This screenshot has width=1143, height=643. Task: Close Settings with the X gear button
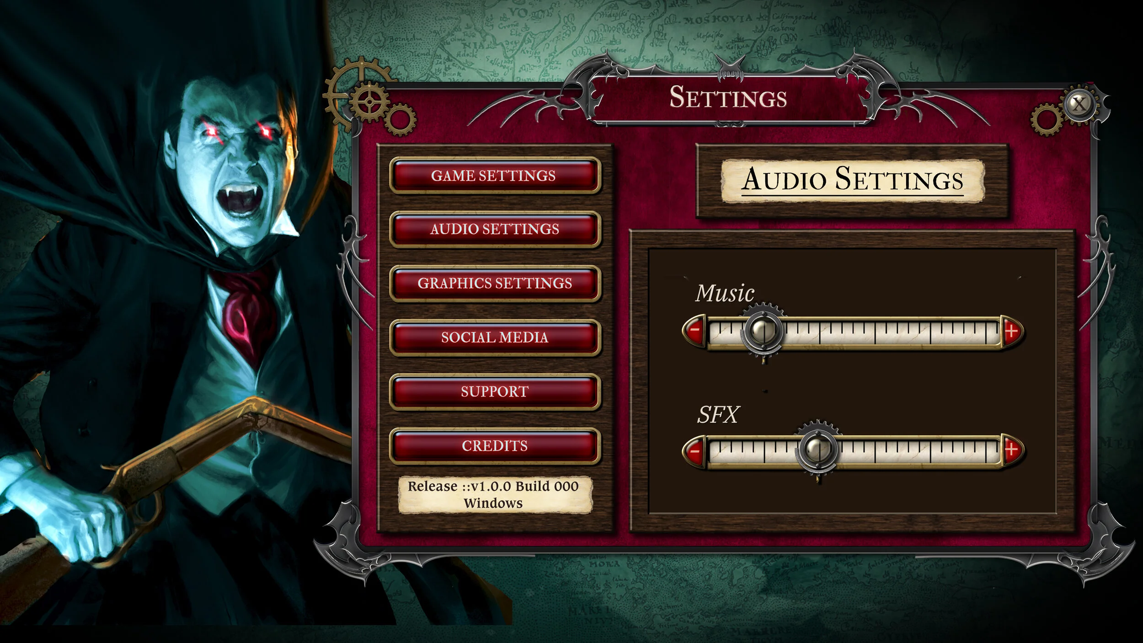[1079, 105]
